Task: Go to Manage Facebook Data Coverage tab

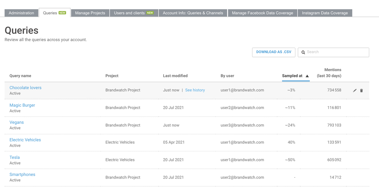Action: click(262, 13)
